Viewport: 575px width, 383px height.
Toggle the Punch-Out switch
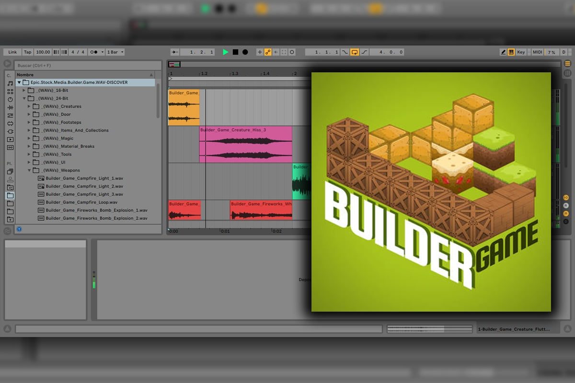point(364,52)
